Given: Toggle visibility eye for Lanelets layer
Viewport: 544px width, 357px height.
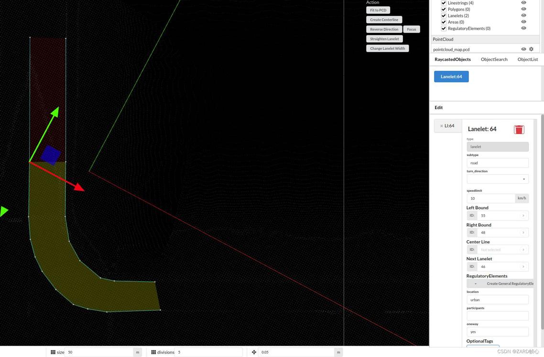Looking at the screenshot, I should coord(523,15).
